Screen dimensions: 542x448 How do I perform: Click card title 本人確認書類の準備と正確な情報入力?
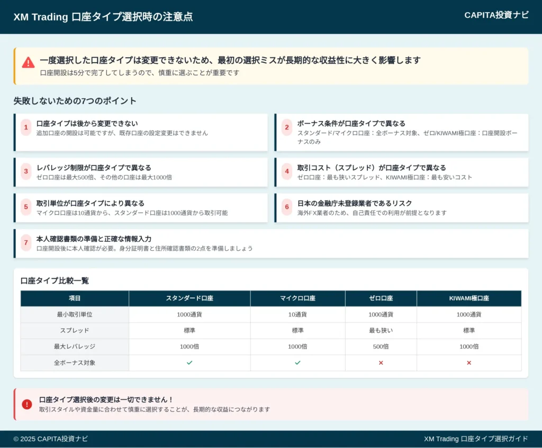[94, 239]
